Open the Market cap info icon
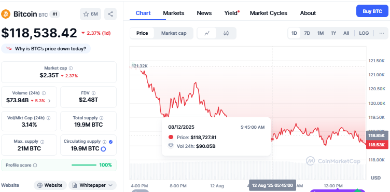Viewport: 390px width, 192px height. tap(71, 68)
